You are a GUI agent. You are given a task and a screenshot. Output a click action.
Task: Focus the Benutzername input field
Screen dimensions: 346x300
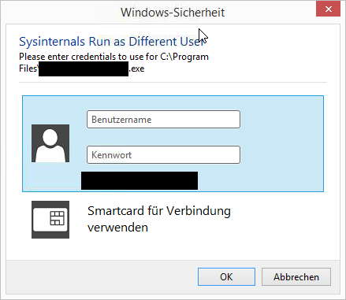coord(163,120)
